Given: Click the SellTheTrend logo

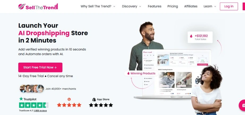Looking at the screenshot, I should point(38,7).
